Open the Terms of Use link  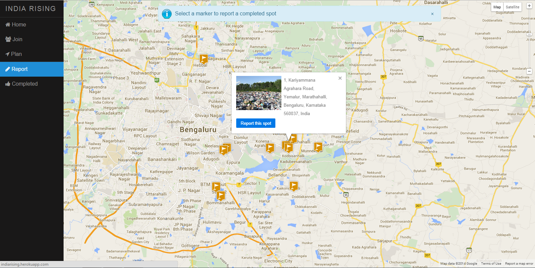click(491, 264)
